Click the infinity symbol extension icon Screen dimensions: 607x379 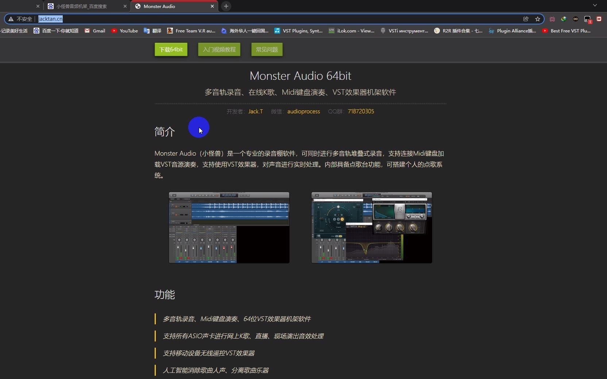pyautogui.click(x=576, y=19)
